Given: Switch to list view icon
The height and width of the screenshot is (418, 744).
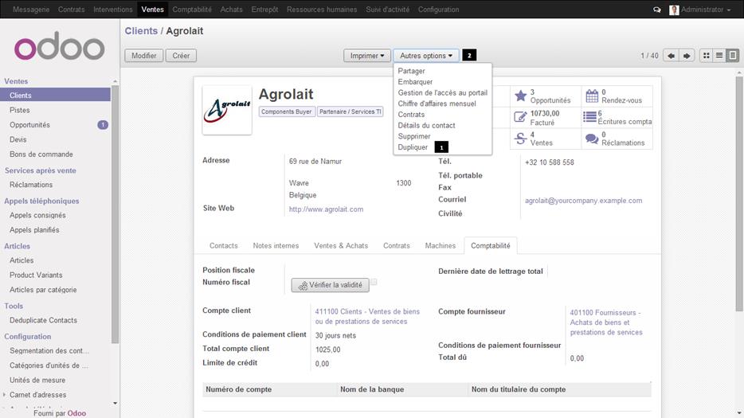Looking at the screenshot, I should (x=719, y=56).
